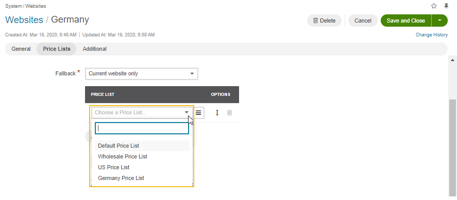Click Save and Close

tap(405, 21)
